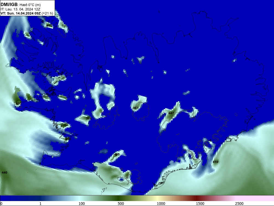Click the 367 map value label
The width and height of the screenshot is (274, 206).
(x=136, y=108)
